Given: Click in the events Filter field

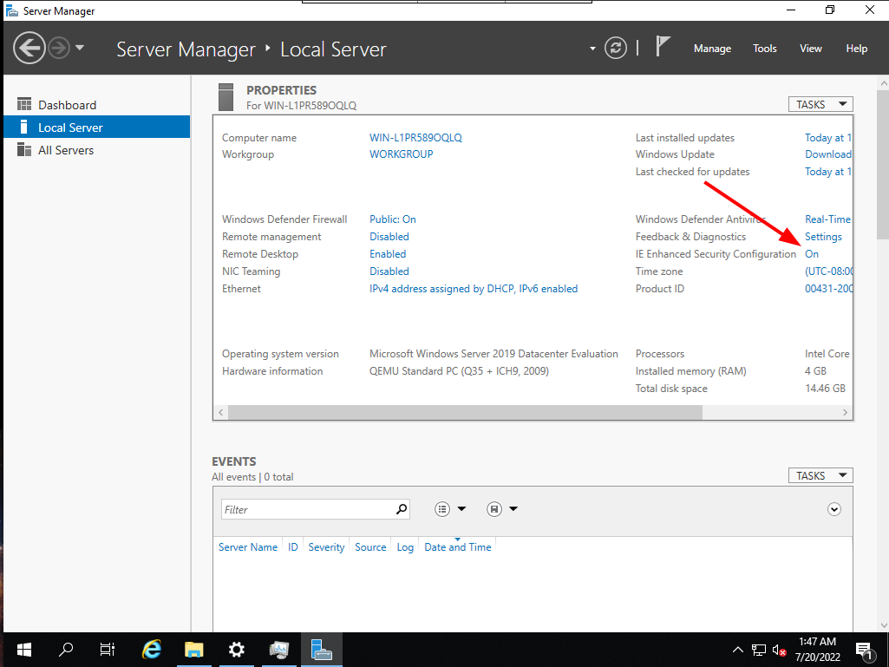Looking at the screenshot, I should (x=315, y=509).
